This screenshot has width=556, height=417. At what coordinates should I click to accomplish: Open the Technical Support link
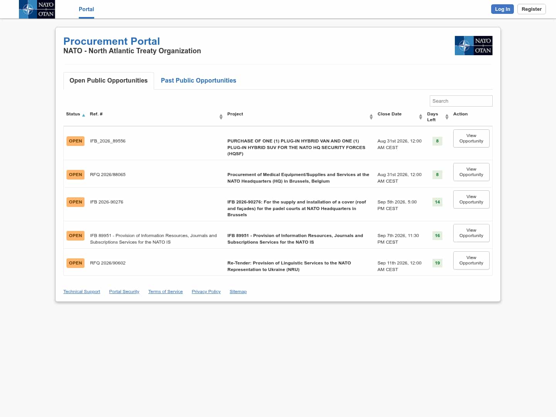coord(81,292)
